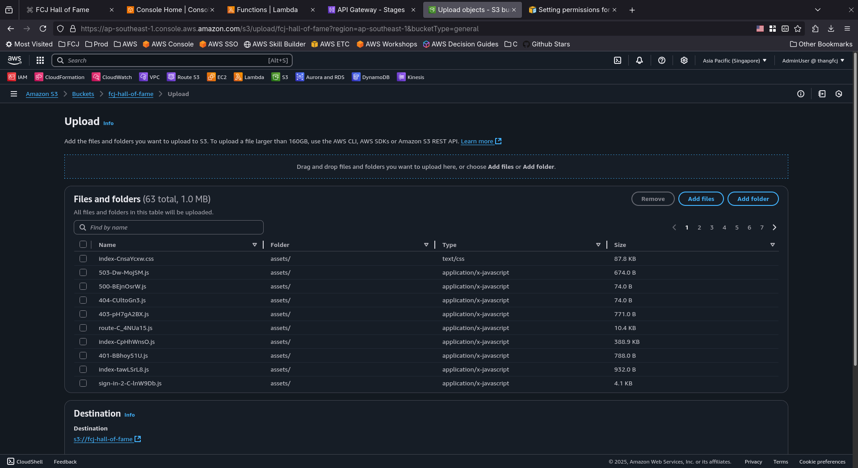Open the Lambda service shortcut

tap(249, 77)
